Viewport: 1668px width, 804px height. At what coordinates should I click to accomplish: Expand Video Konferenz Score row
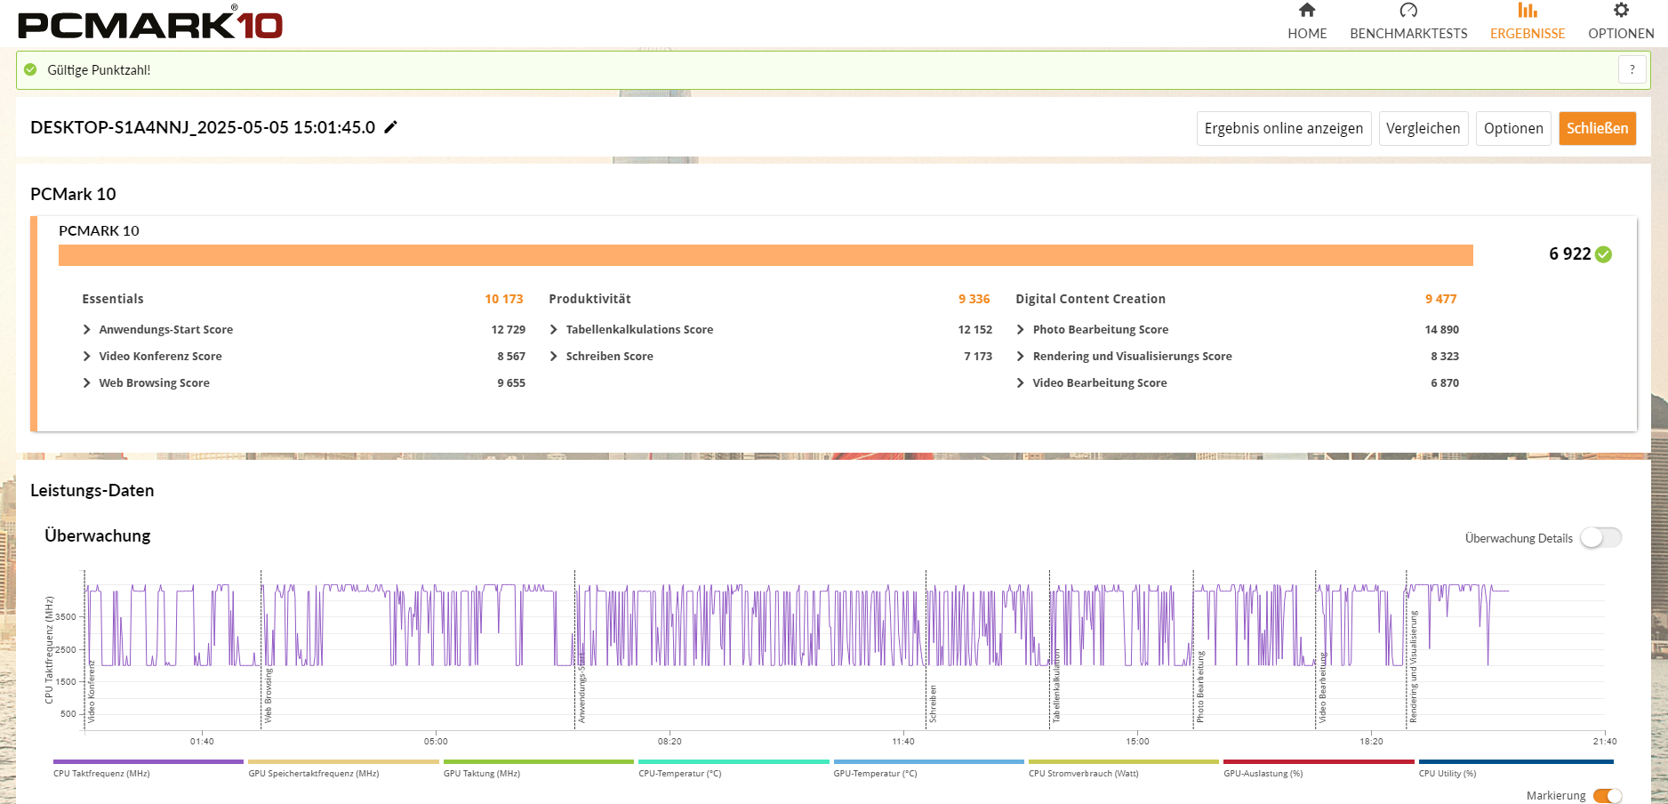[x=86, y=356]
